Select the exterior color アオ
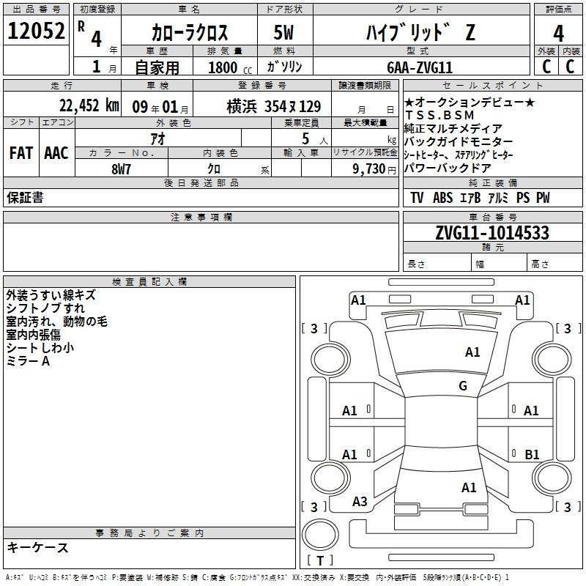The image size is (586, 586). pos(157,138)
